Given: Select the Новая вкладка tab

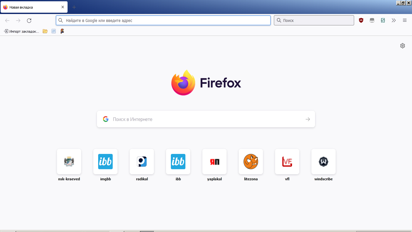Looking at the screenshot, I should click(34, 7).
